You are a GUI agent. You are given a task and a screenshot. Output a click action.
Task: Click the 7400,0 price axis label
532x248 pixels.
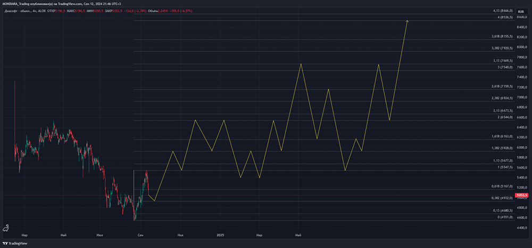pyautogui.click(x=522, y=77)
